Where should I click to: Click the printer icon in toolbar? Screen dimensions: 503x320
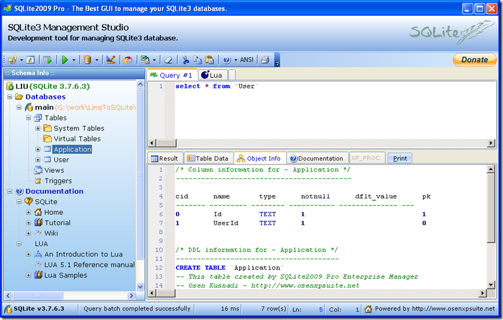[x=266, y=60]
